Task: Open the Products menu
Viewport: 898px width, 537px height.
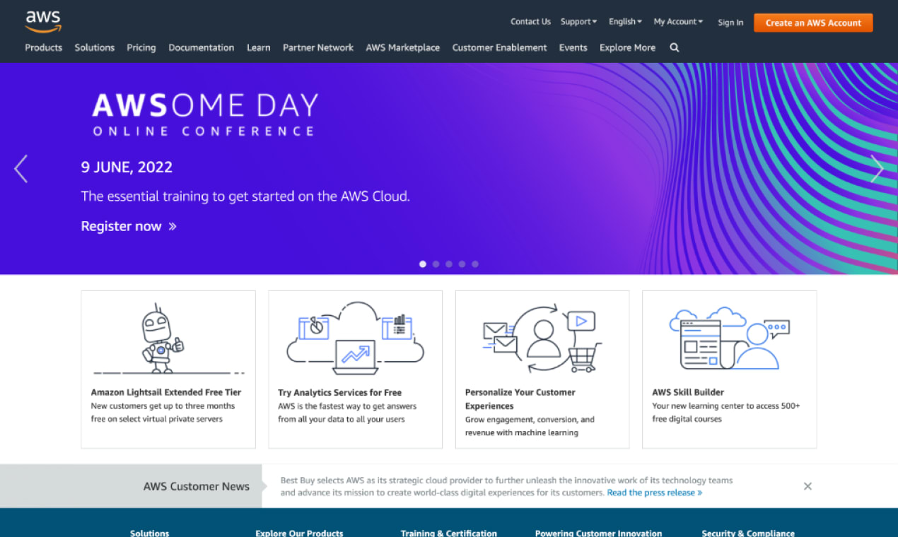Action: click(44, 47)
